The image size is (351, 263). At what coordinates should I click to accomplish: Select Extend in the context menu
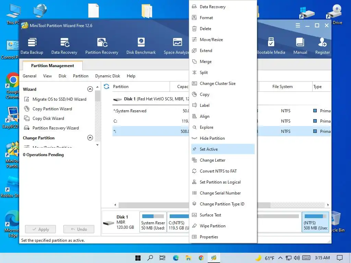point(223,51)
